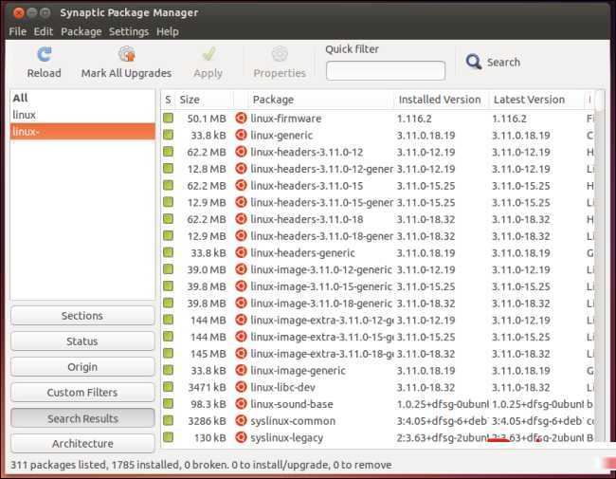Click the 3471 kB size cell
The image size is (616, 479).
point(207,387)
